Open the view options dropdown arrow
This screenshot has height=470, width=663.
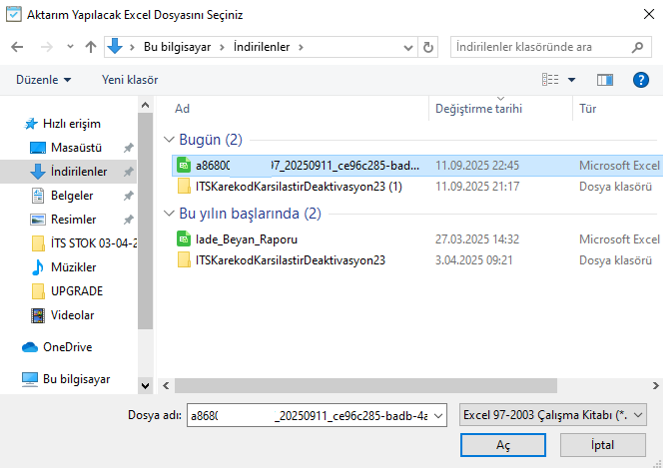572,80
